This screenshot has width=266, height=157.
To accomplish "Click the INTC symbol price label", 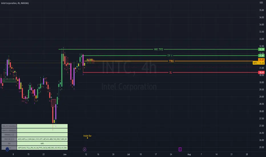I will pos(255,63).
